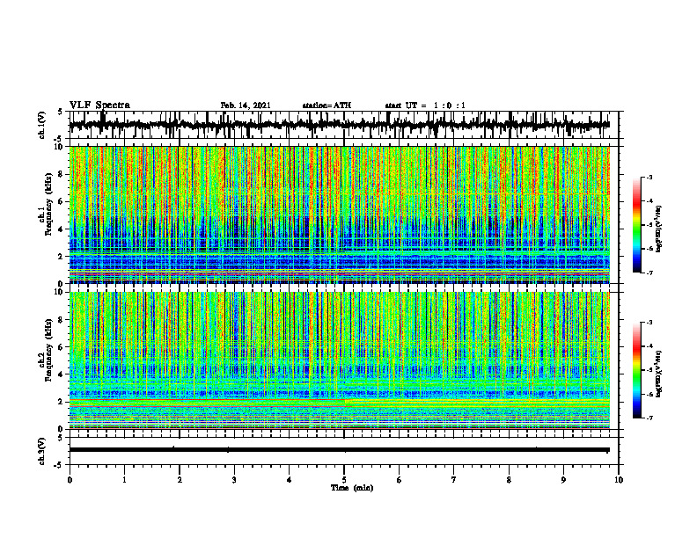Click the ch.2 spectrogram color scale bar
The width and height of the screenshot is (697, 538).
[x=637, y=370]
